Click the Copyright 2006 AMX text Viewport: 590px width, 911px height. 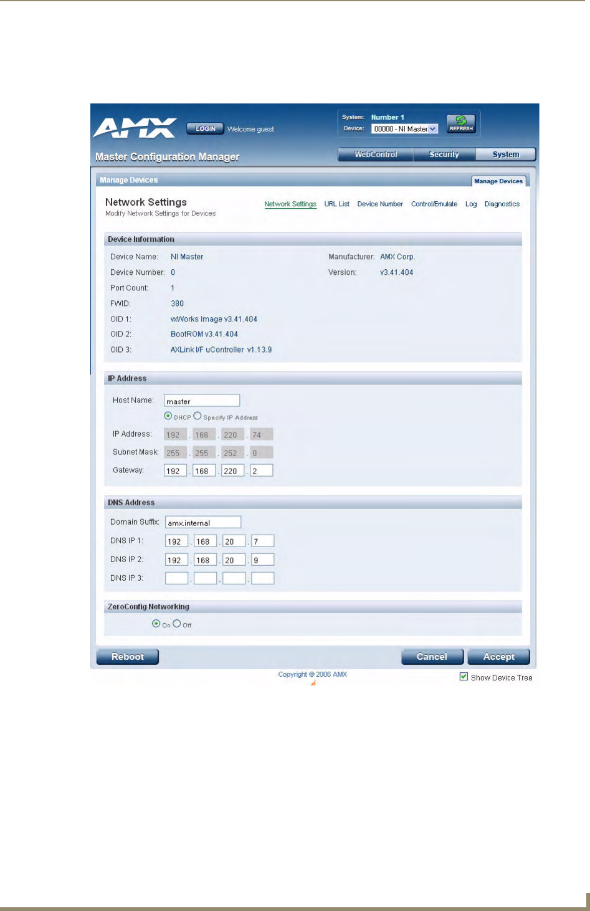point(313,674)
